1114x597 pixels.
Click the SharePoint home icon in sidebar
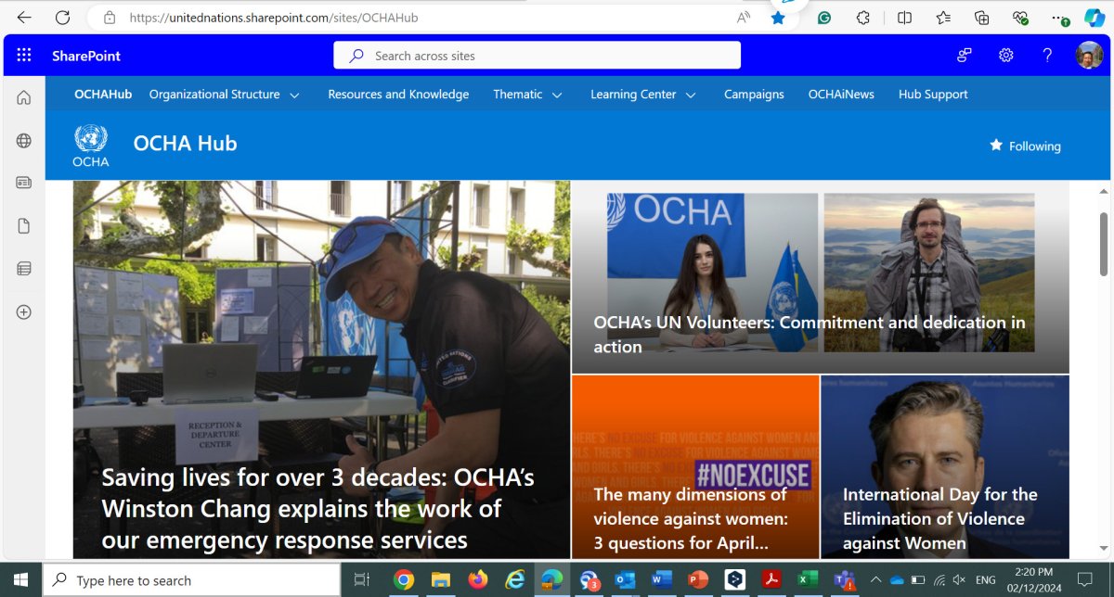pos(24,97)
